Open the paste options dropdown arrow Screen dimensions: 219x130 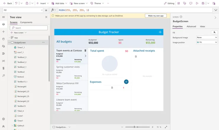(x=32, y=3)
